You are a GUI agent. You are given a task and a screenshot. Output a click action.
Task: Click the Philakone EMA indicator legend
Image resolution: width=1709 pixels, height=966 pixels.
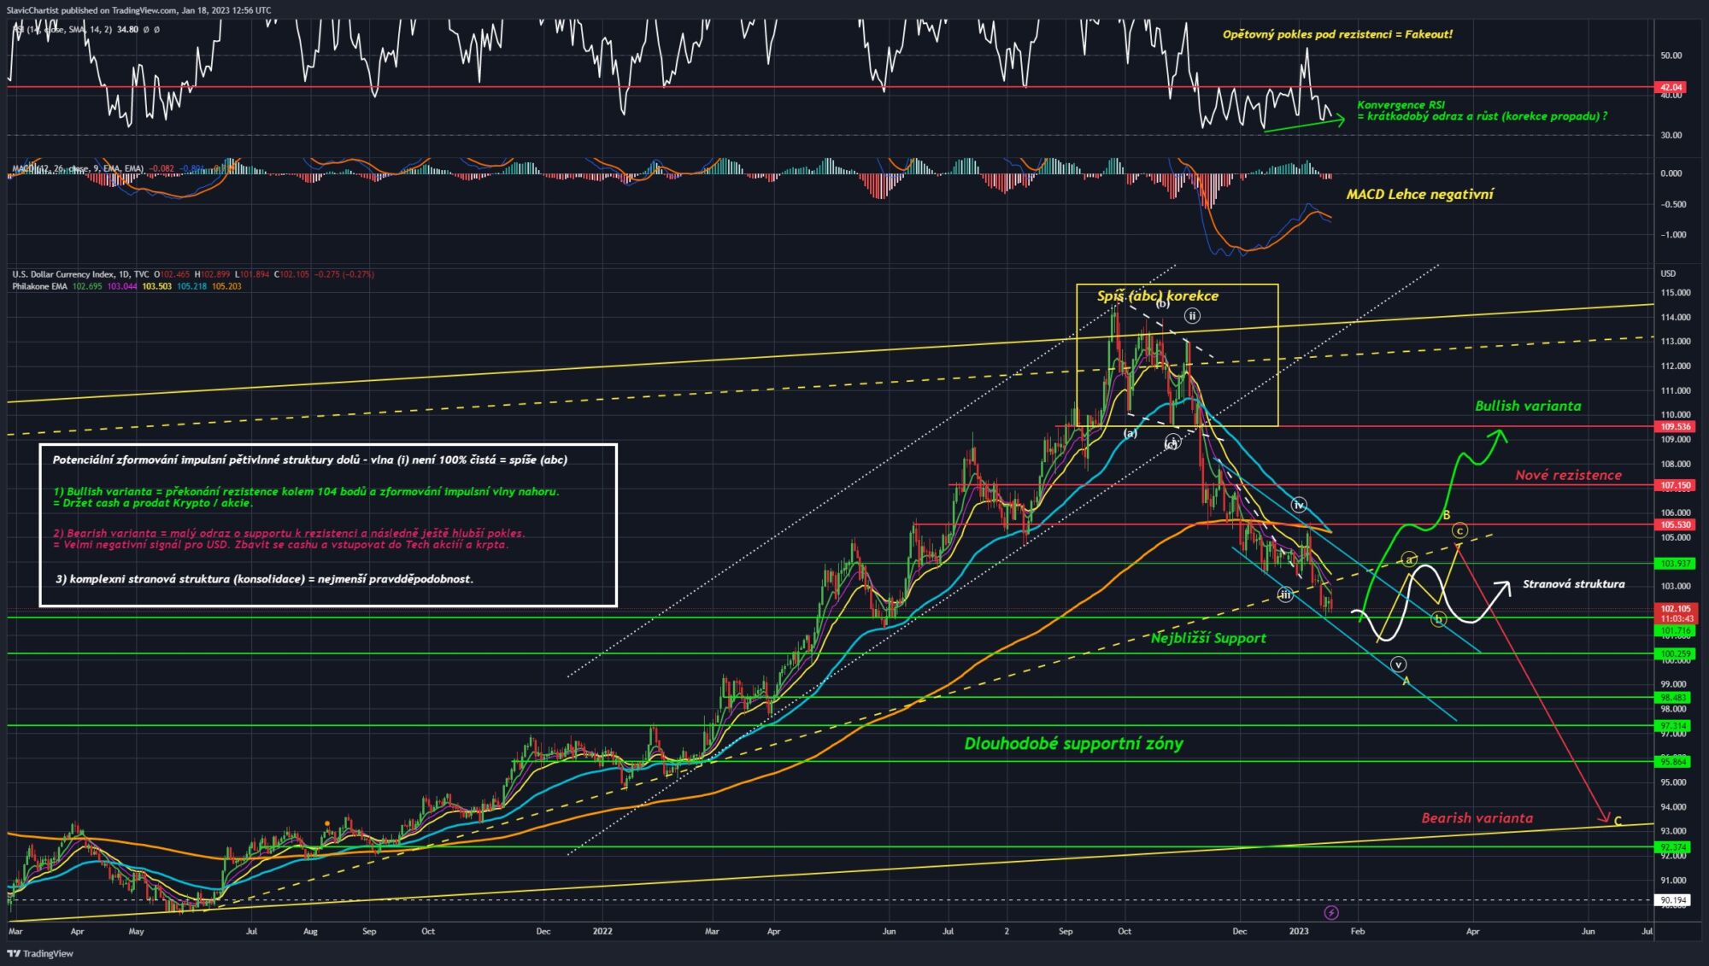point(126,286)
